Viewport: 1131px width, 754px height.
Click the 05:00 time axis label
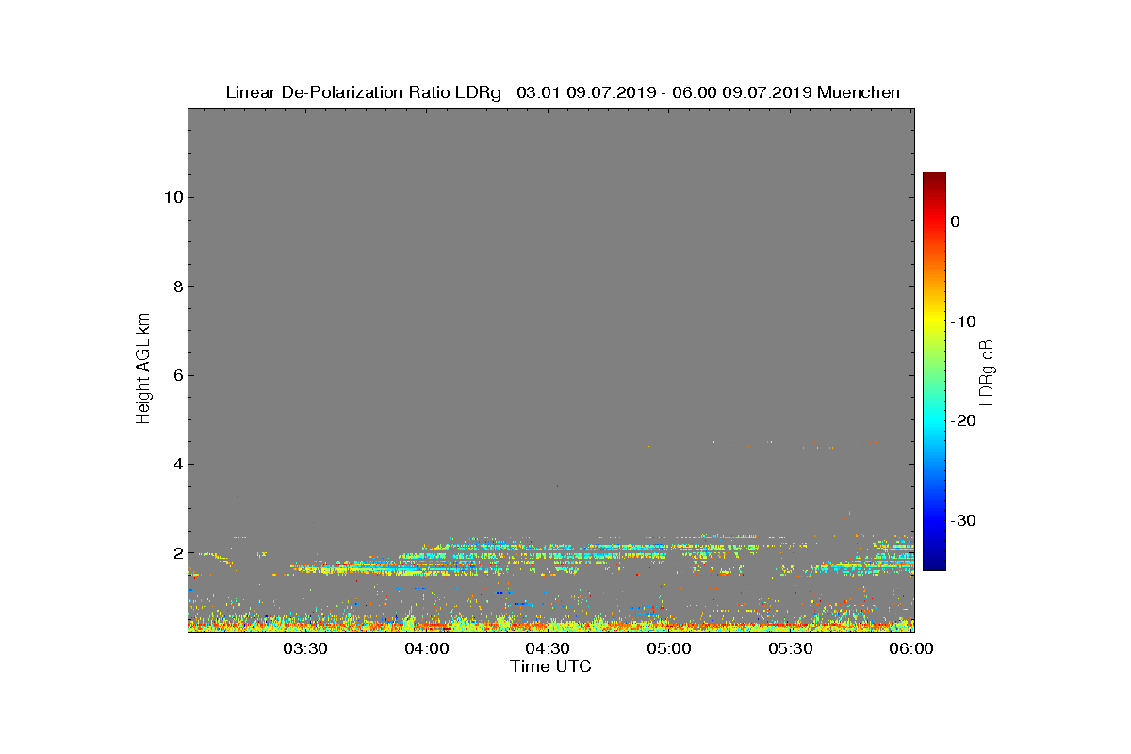pos(670,648)
